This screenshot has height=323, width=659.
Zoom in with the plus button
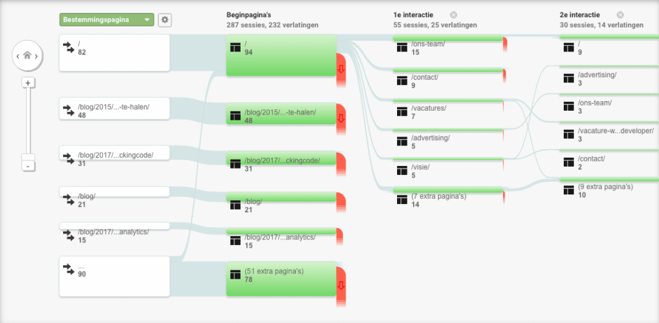pyautogui.click(x=28, y=83)
